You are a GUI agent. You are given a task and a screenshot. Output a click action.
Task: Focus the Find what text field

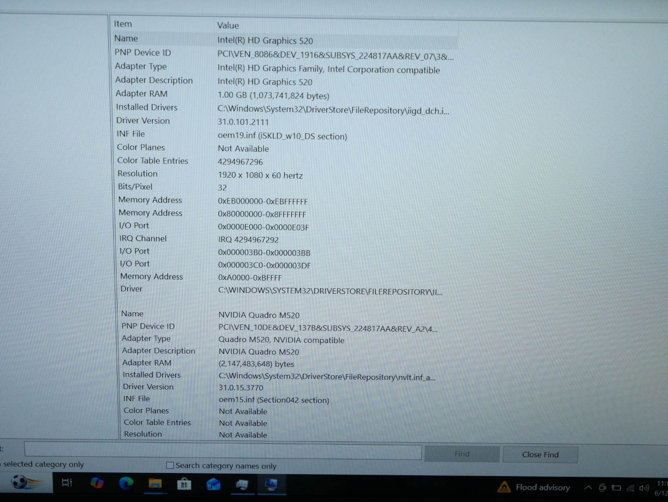pyautogui.click(x=223, y=451)
